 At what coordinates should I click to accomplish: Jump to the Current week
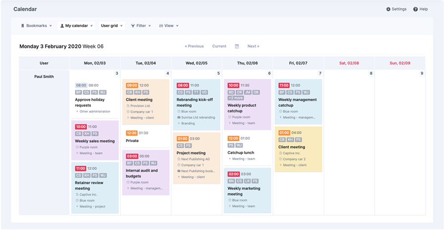pyautogui.click(x=219, y=46)
